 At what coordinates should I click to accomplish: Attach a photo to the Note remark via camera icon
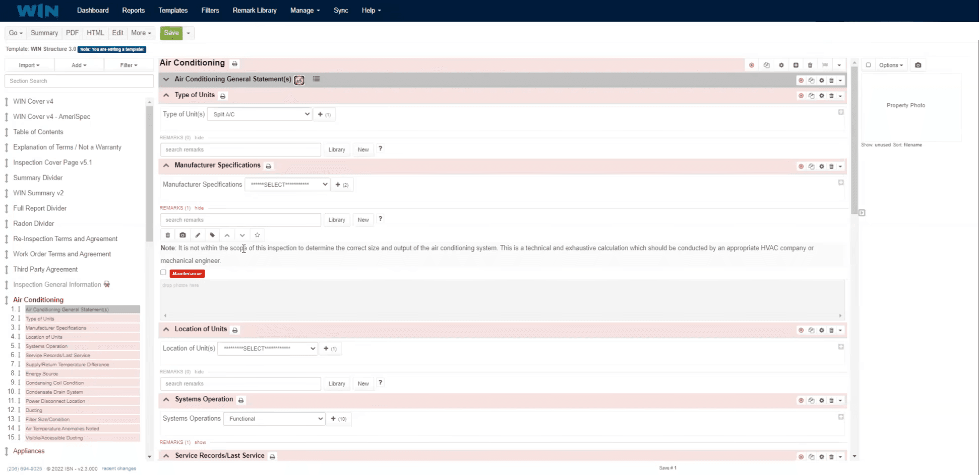pyautogui.click(x=182, y=235)
